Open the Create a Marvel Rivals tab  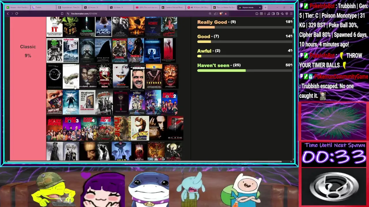pyautogui.click(x=172, y=7)
